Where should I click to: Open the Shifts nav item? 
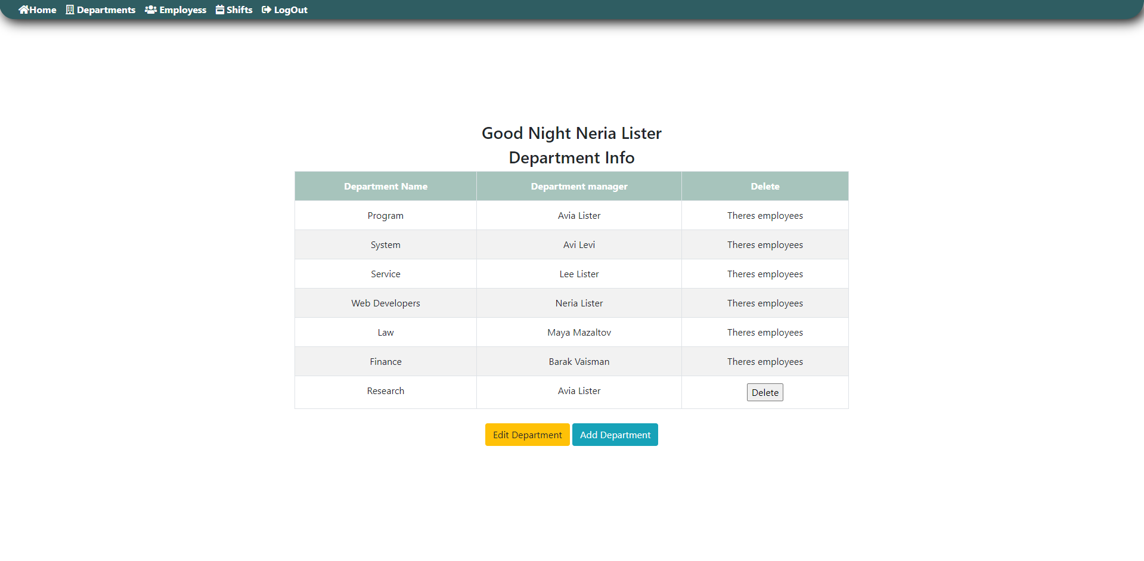tap(234, 10)
